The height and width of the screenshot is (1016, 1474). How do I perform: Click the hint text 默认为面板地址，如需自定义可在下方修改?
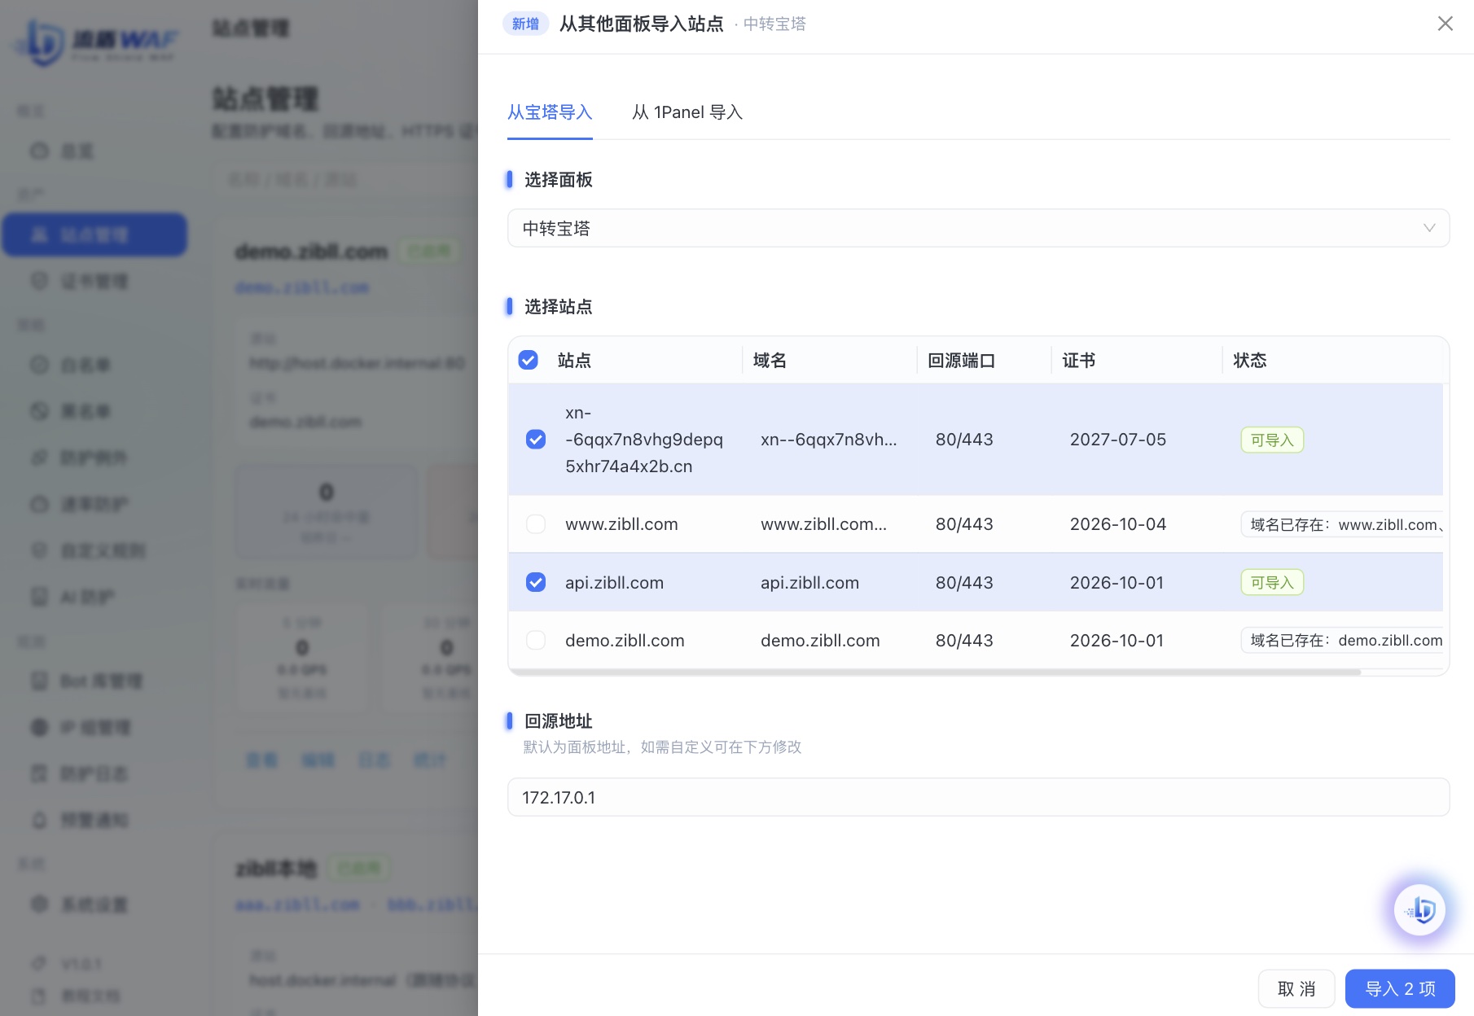tap(662, 747)
